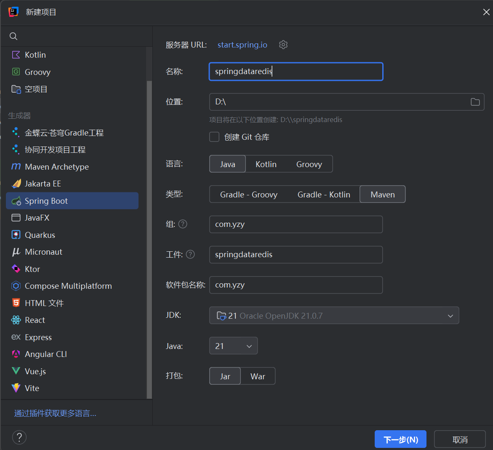Click the Angular CLI icon
The image size is (493, 450).
coord(16,354)
